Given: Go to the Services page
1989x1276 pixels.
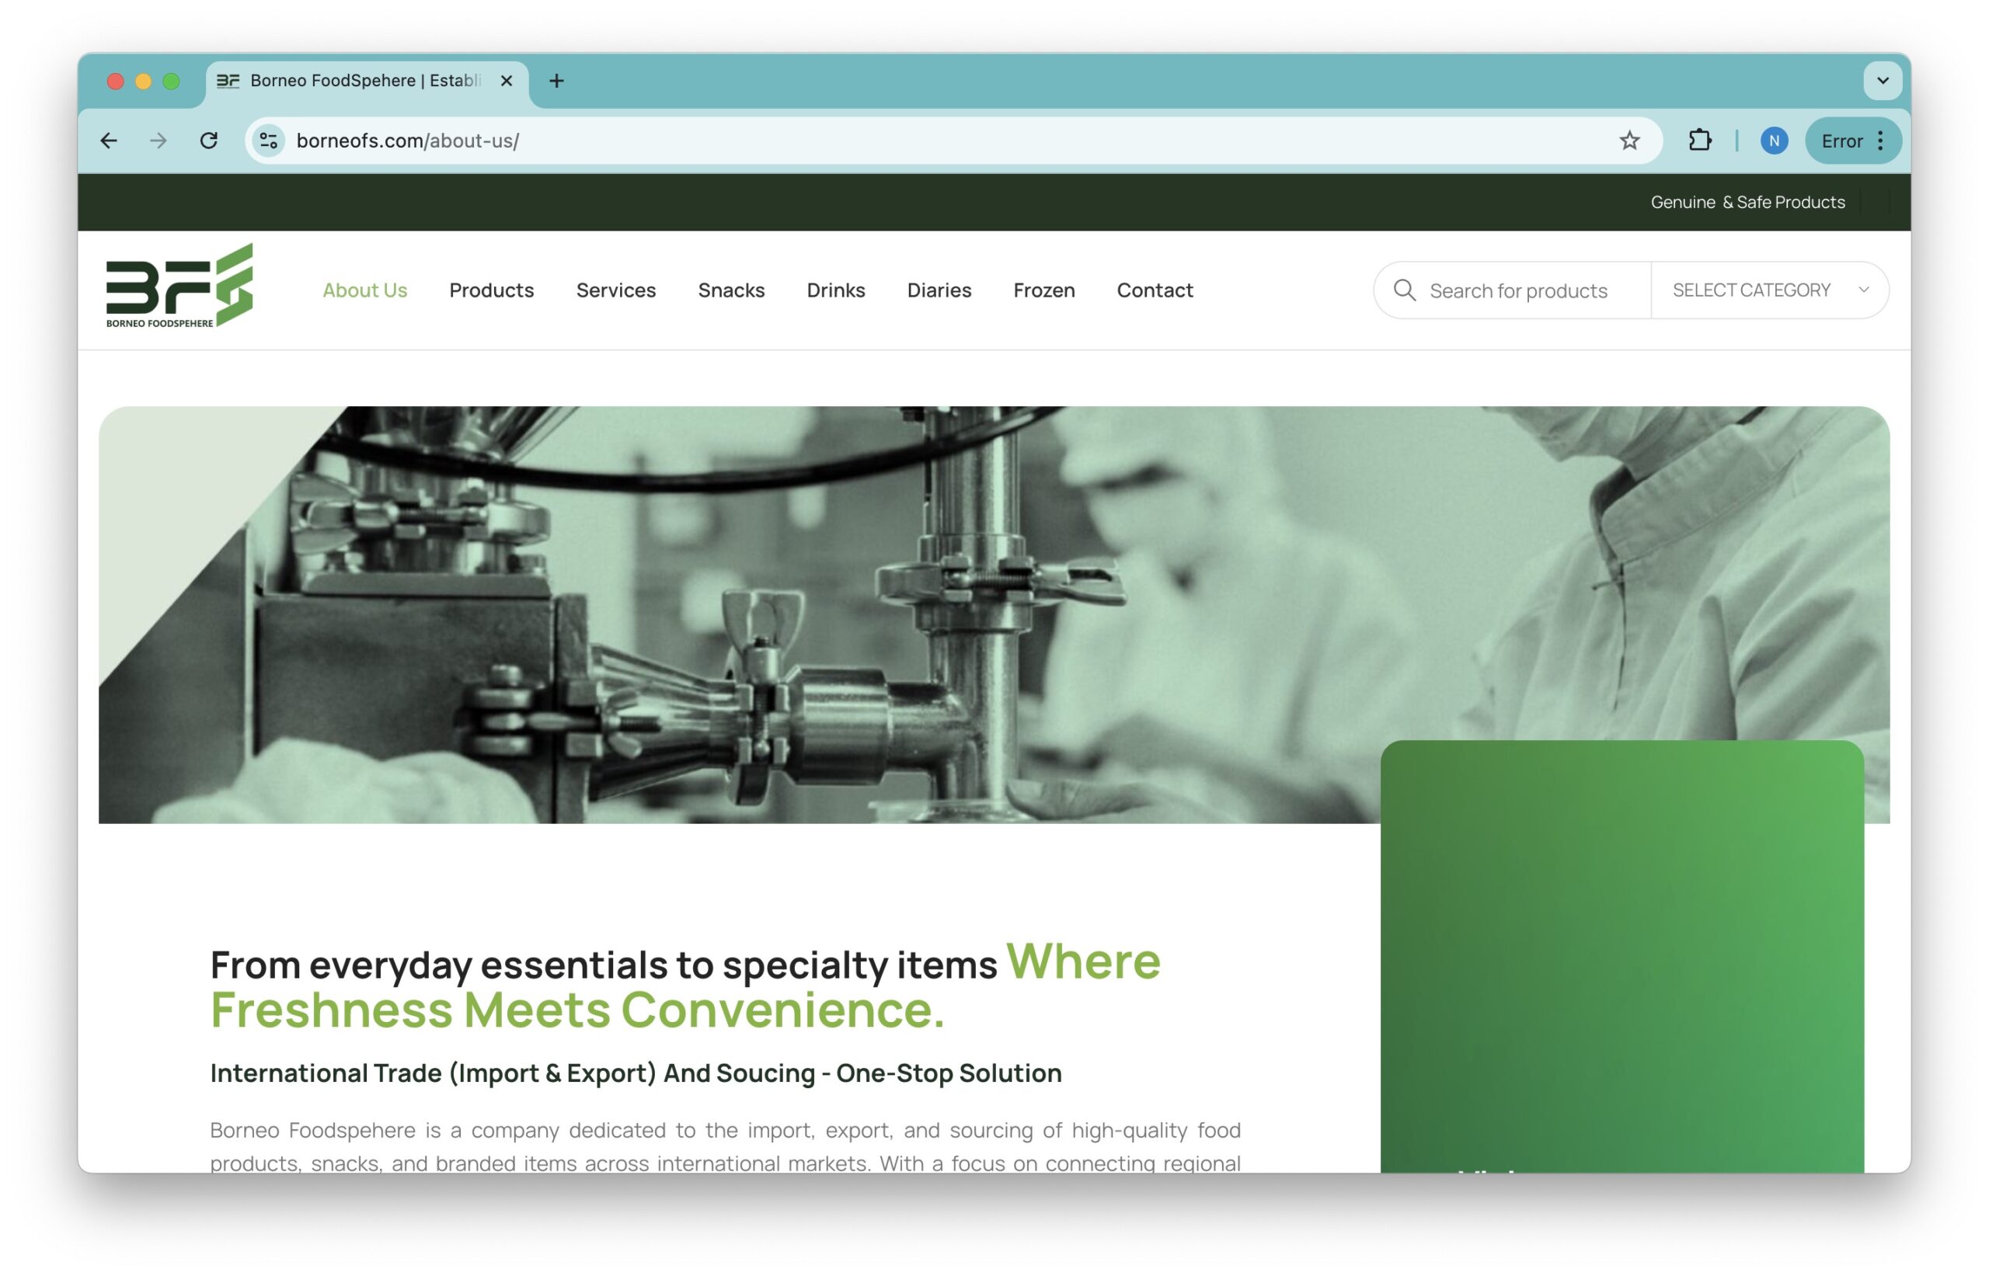Looking at the screenshot, I should tap(616, 290).
